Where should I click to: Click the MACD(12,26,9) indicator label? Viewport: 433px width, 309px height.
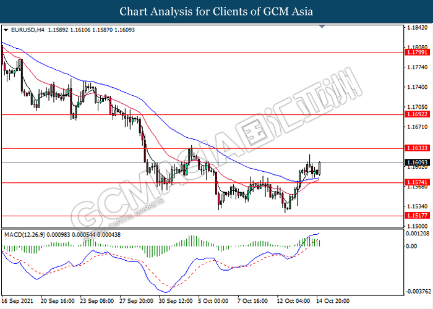[x=25, y=235]
